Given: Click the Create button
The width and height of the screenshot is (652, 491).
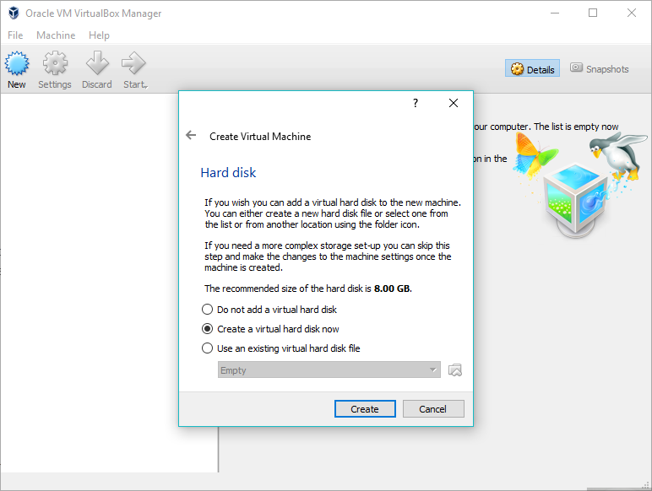Looking at the screenshot, I should coord(365,409).
